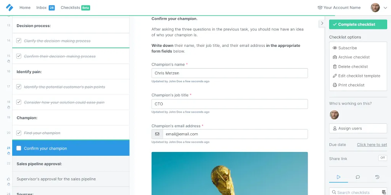Collapse the right sidebar with the chevron

point(322,23)
